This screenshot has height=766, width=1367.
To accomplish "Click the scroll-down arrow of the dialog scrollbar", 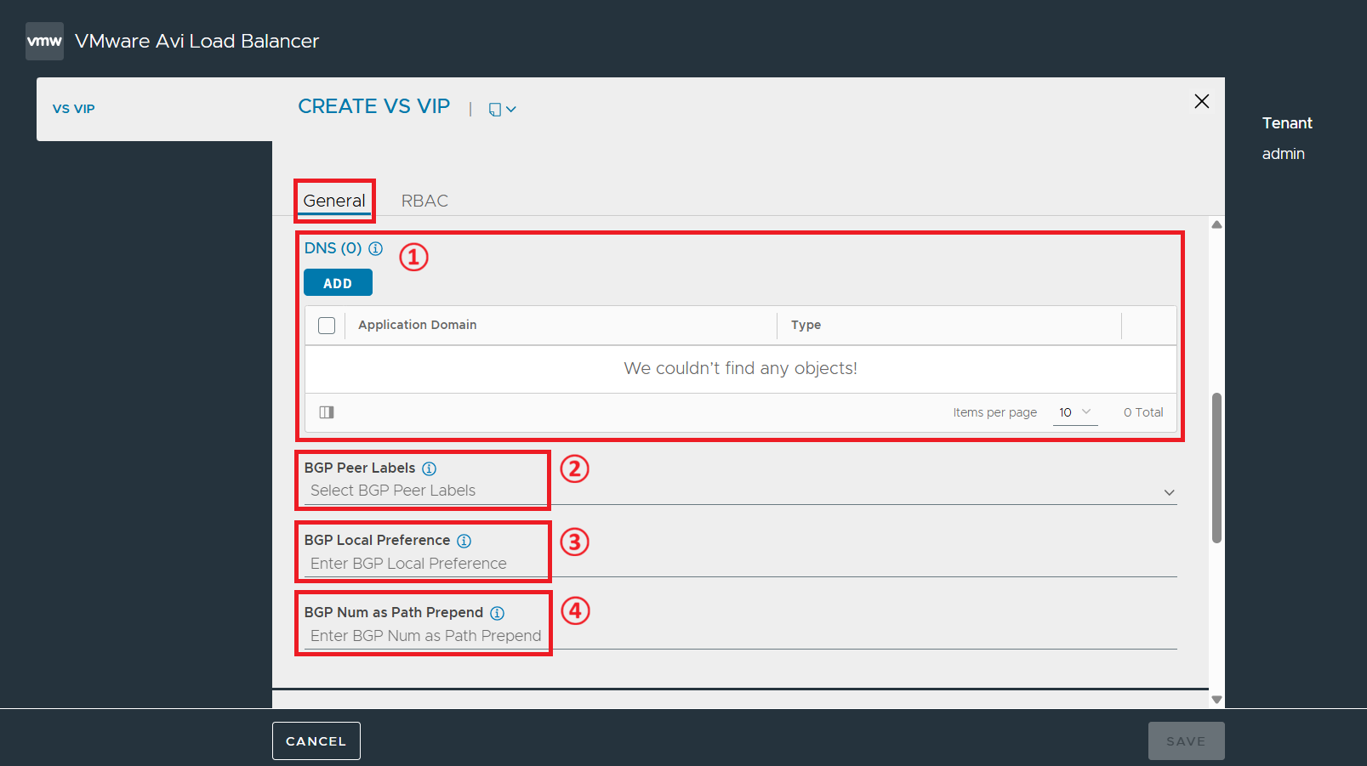I will pos(1216,700).
